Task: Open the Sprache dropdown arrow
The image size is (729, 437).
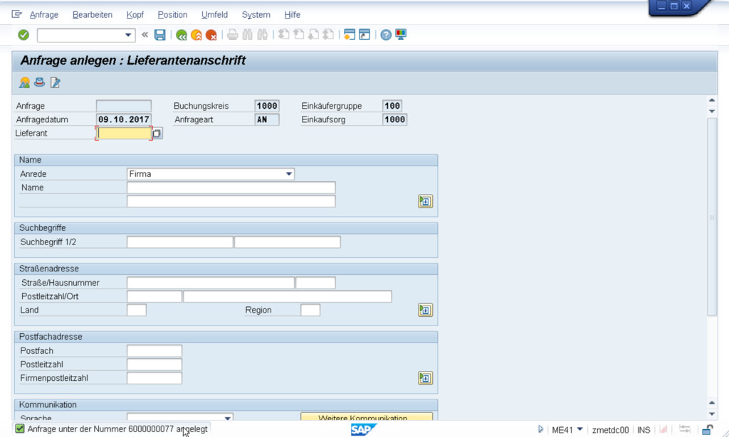Action: coord(227,418)
